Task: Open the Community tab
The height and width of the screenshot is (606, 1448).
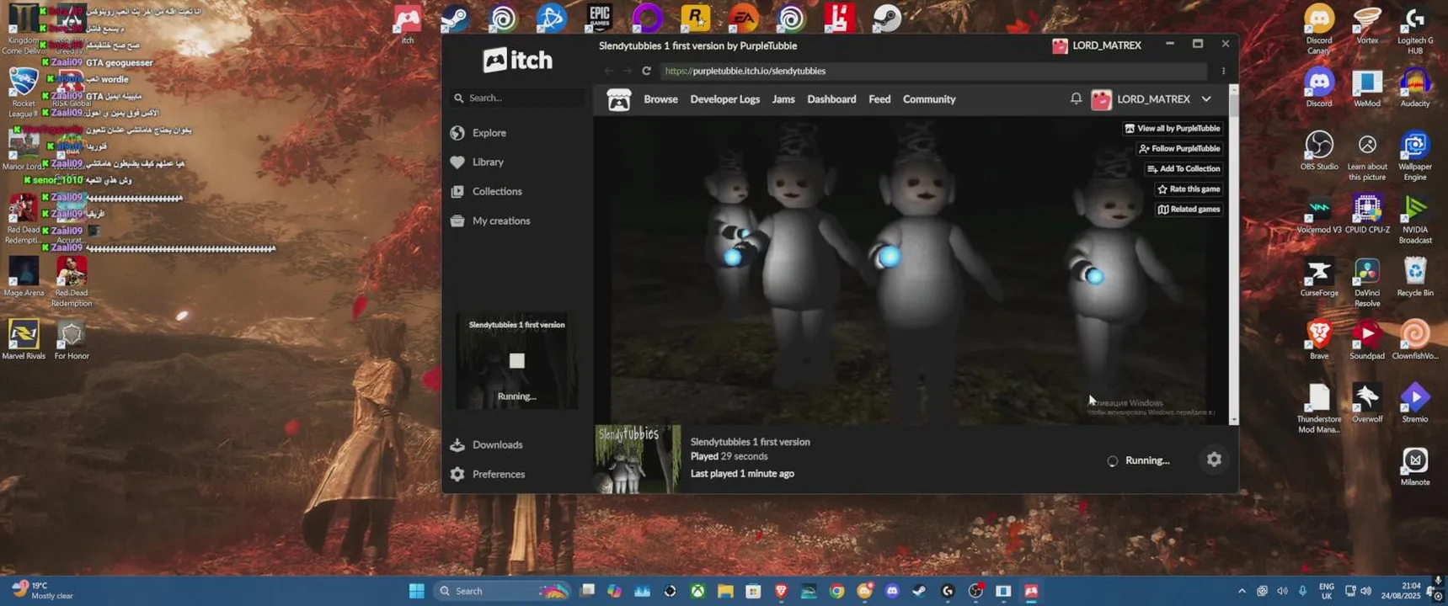Action: (x=929, y=99)
